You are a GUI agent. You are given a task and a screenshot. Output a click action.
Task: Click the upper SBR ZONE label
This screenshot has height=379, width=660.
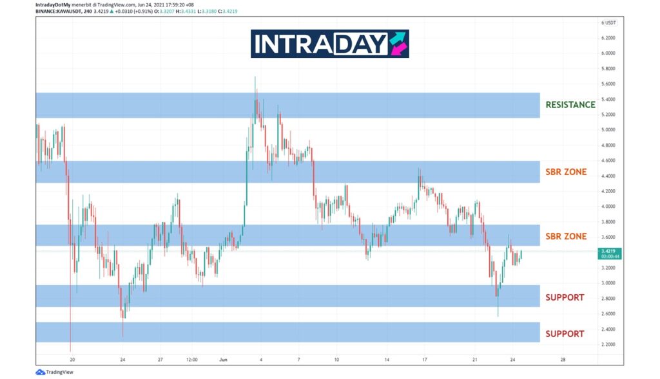coord(566,172)
